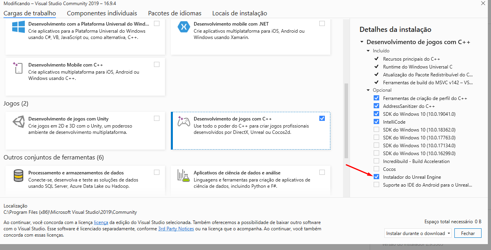
Task: Click the C++ game development gamepad icon
Action: click(184, 122)
